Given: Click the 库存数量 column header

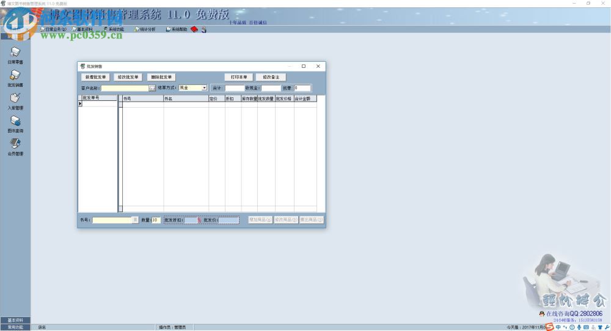Looking at the screenshot, I should coord(249,99).
